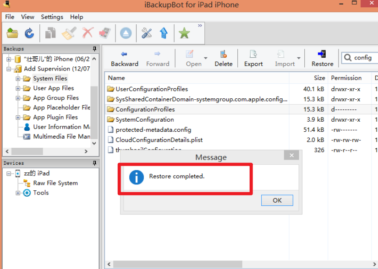Viewport: 378px width, 269px height.
Task: Expand the iPhone backup tree node
Action: click(x=9, y=59)
